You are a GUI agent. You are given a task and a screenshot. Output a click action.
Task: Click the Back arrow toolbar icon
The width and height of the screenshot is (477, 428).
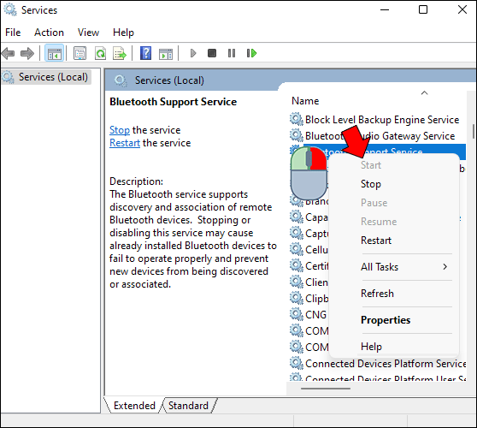(x=8, y=54)
